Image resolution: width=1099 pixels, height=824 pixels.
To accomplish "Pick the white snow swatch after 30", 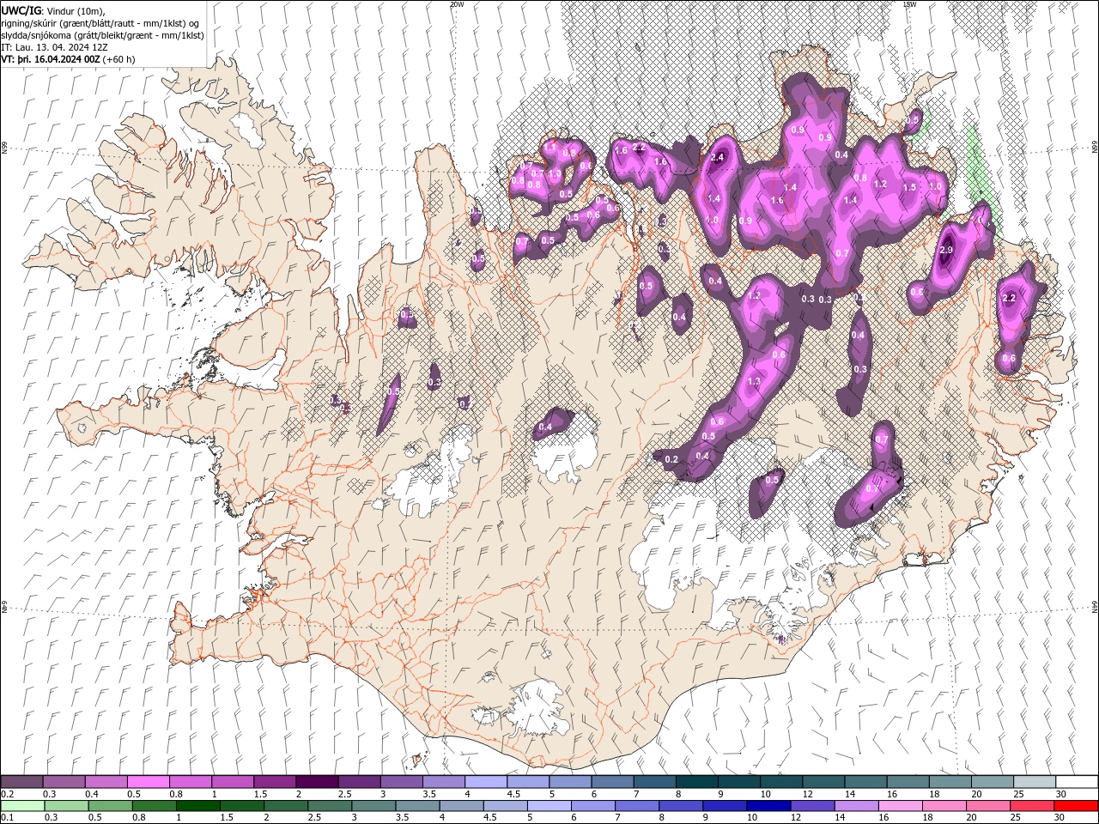I will tap(1077, 782).
